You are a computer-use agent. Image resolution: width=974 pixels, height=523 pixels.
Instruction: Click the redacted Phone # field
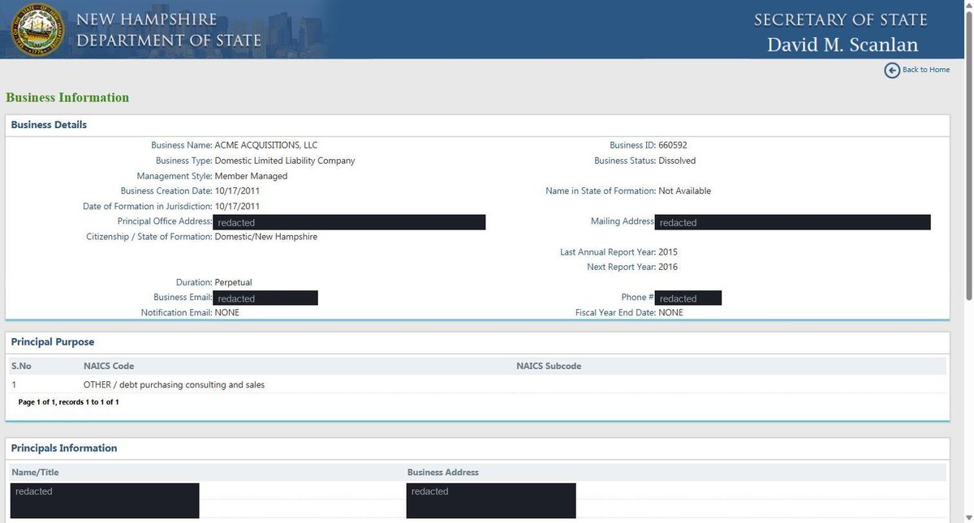click(688, 298)
